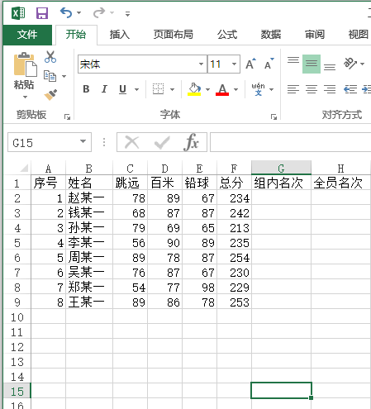Click the text orientation icon

(350, 64)
